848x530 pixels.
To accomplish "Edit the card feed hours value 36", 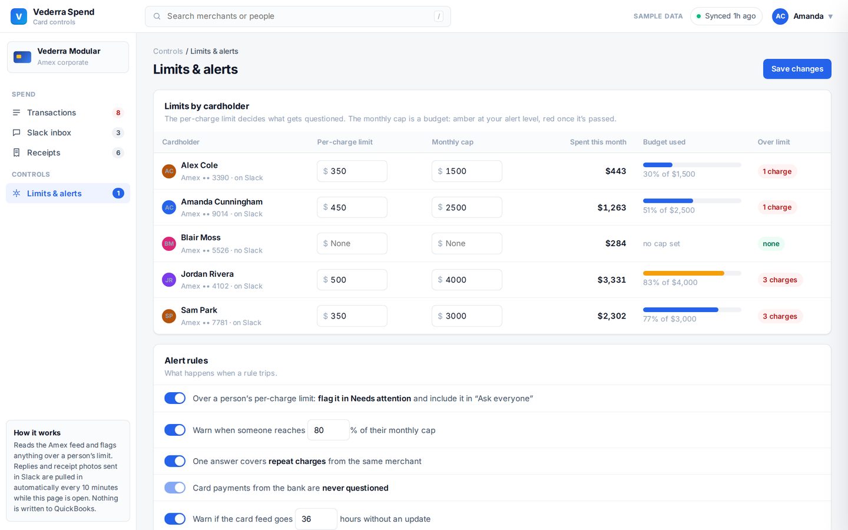I will coord(316,519).
